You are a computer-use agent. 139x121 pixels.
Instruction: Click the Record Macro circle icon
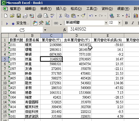tap(13, 24)
